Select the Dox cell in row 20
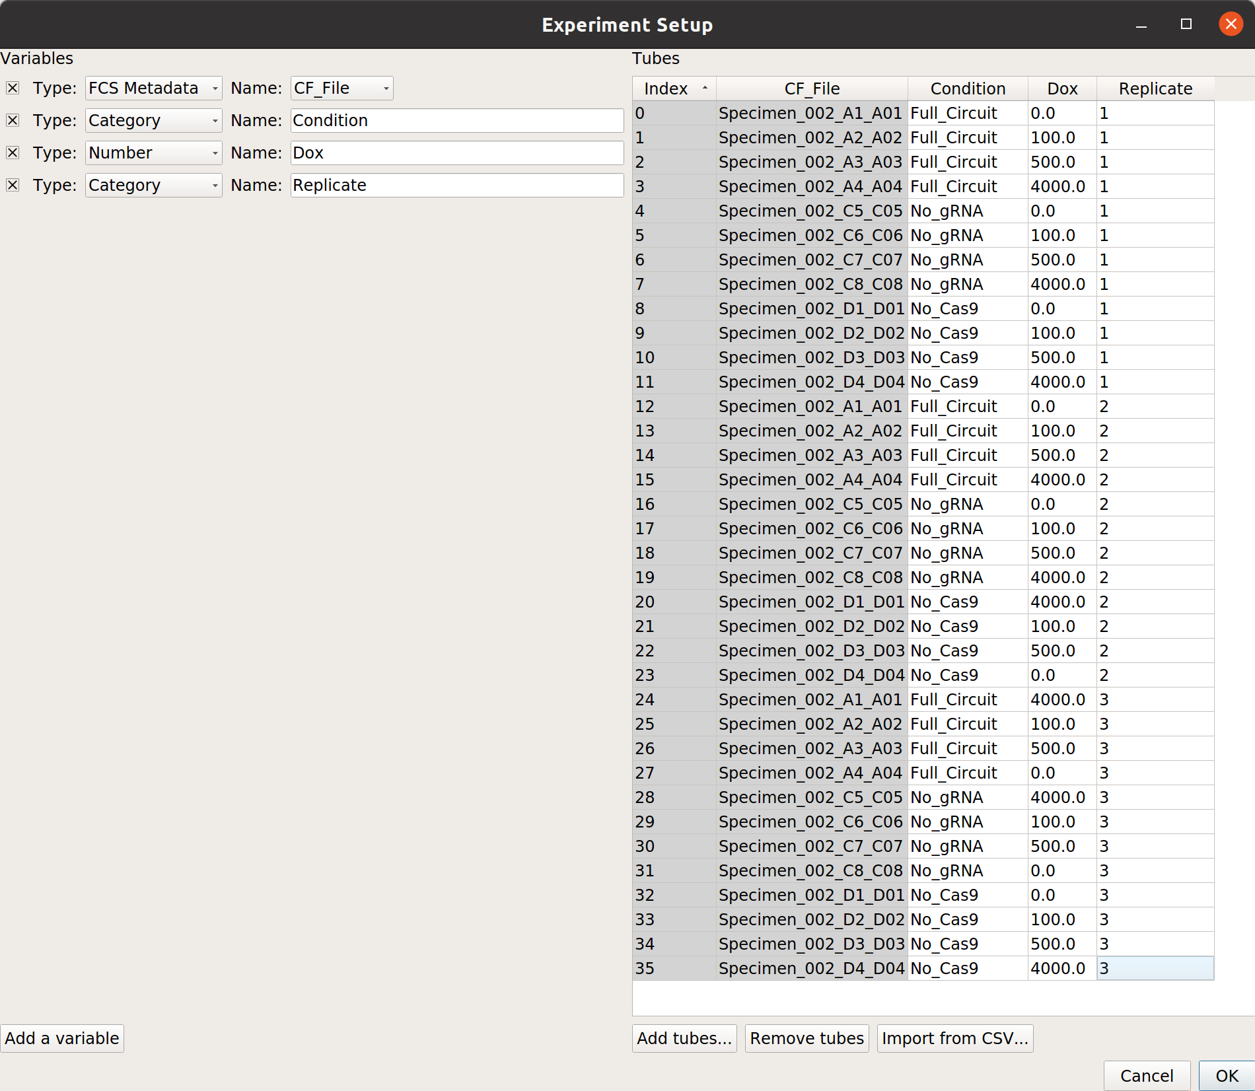 [x=1062, y=602]
